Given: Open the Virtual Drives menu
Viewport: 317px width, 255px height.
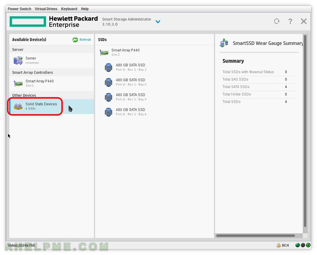Looking at the screenshot, I should pos(46,9).
